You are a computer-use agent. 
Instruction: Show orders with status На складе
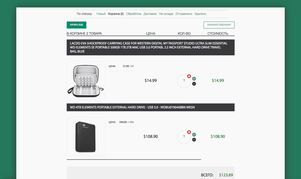click(x=166, y=14)
